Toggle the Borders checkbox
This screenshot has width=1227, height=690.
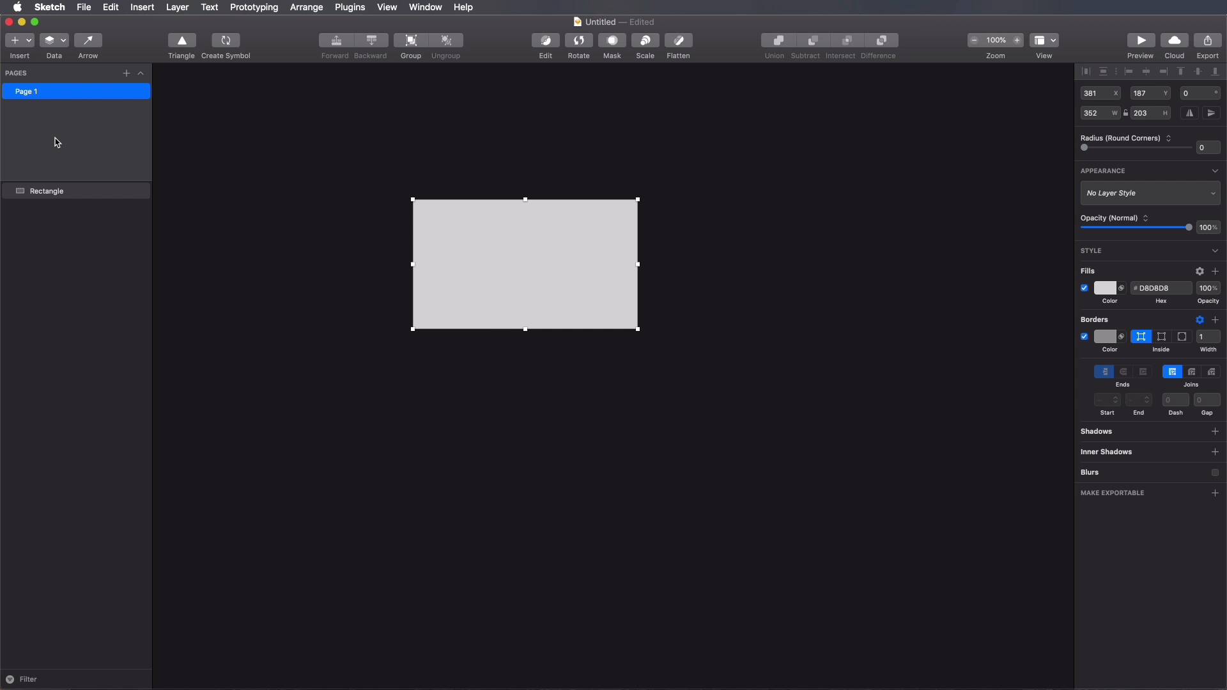click(1084, 337)
